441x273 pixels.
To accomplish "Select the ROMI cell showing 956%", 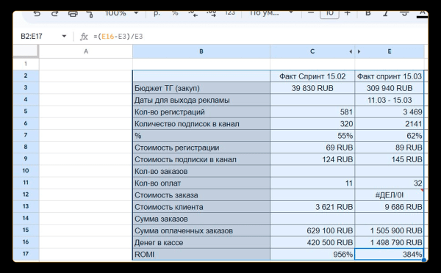I will coord(312,254).
